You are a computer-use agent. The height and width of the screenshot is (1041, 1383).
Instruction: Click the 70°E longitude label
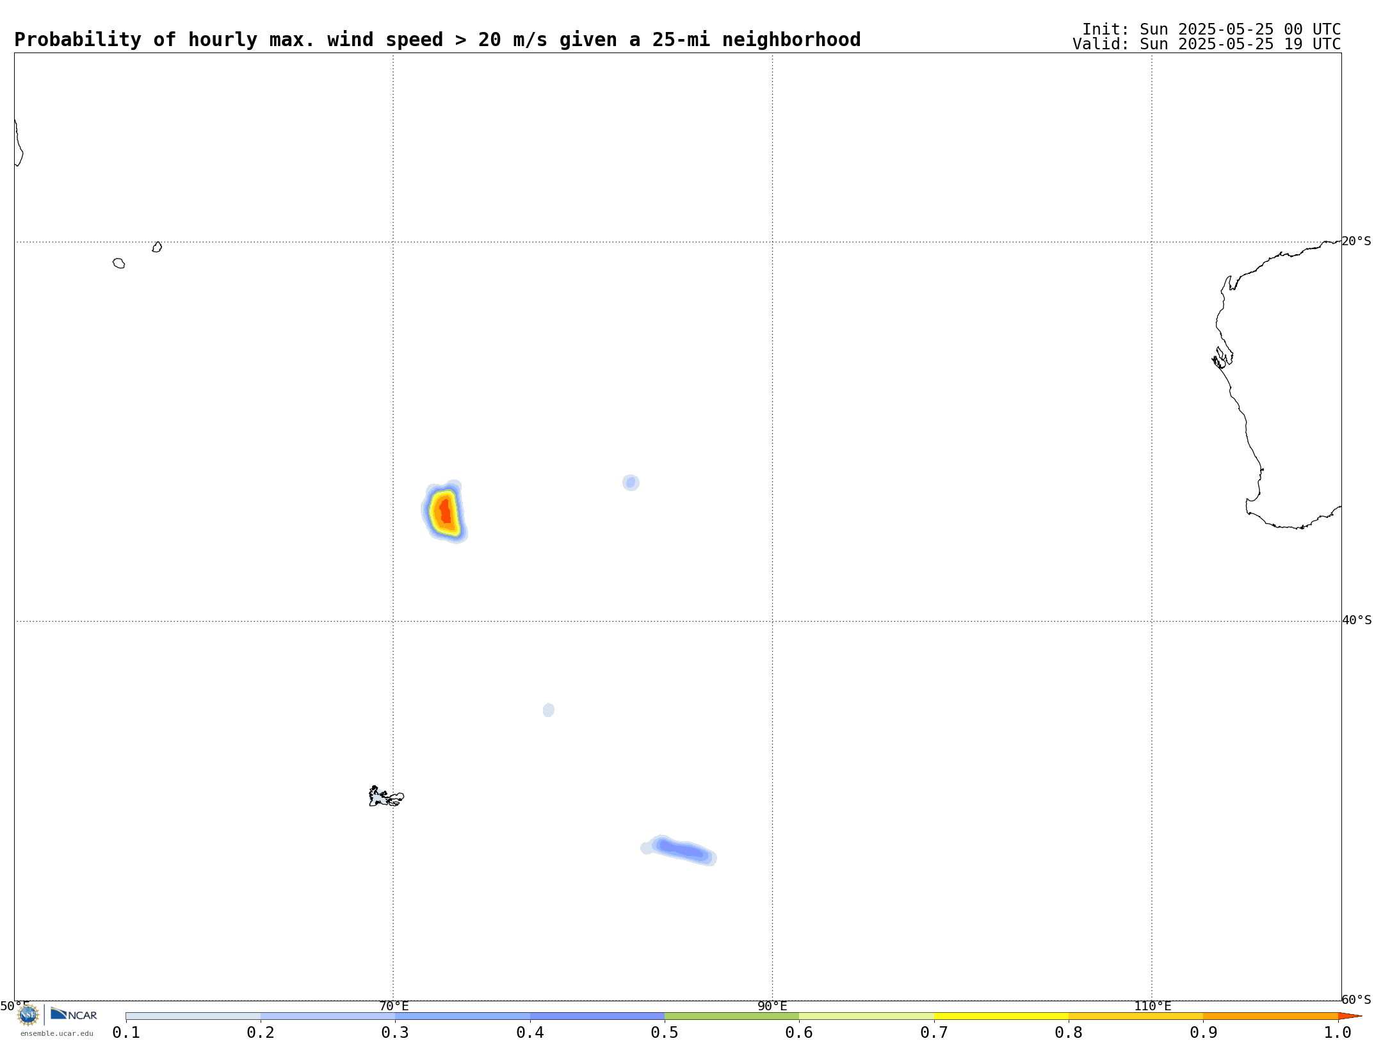point(394,1006)
